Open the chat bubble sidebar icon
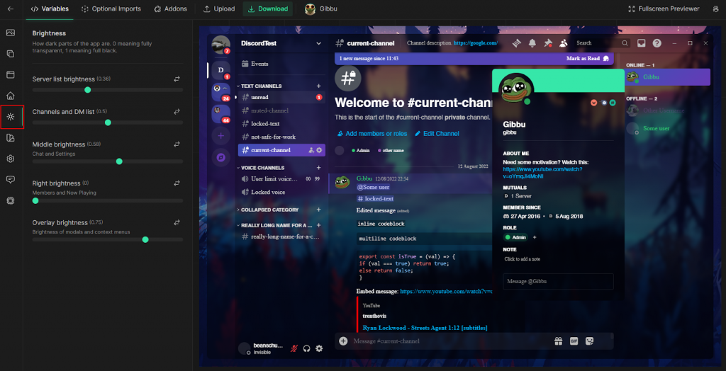 [x=11, y=180]
